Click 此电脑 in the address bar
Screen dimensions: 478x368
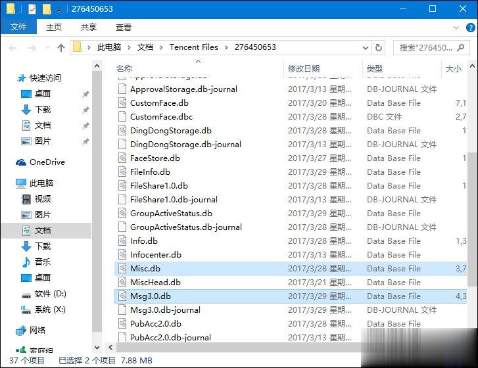pyautogui.click(x=109, y=47)
